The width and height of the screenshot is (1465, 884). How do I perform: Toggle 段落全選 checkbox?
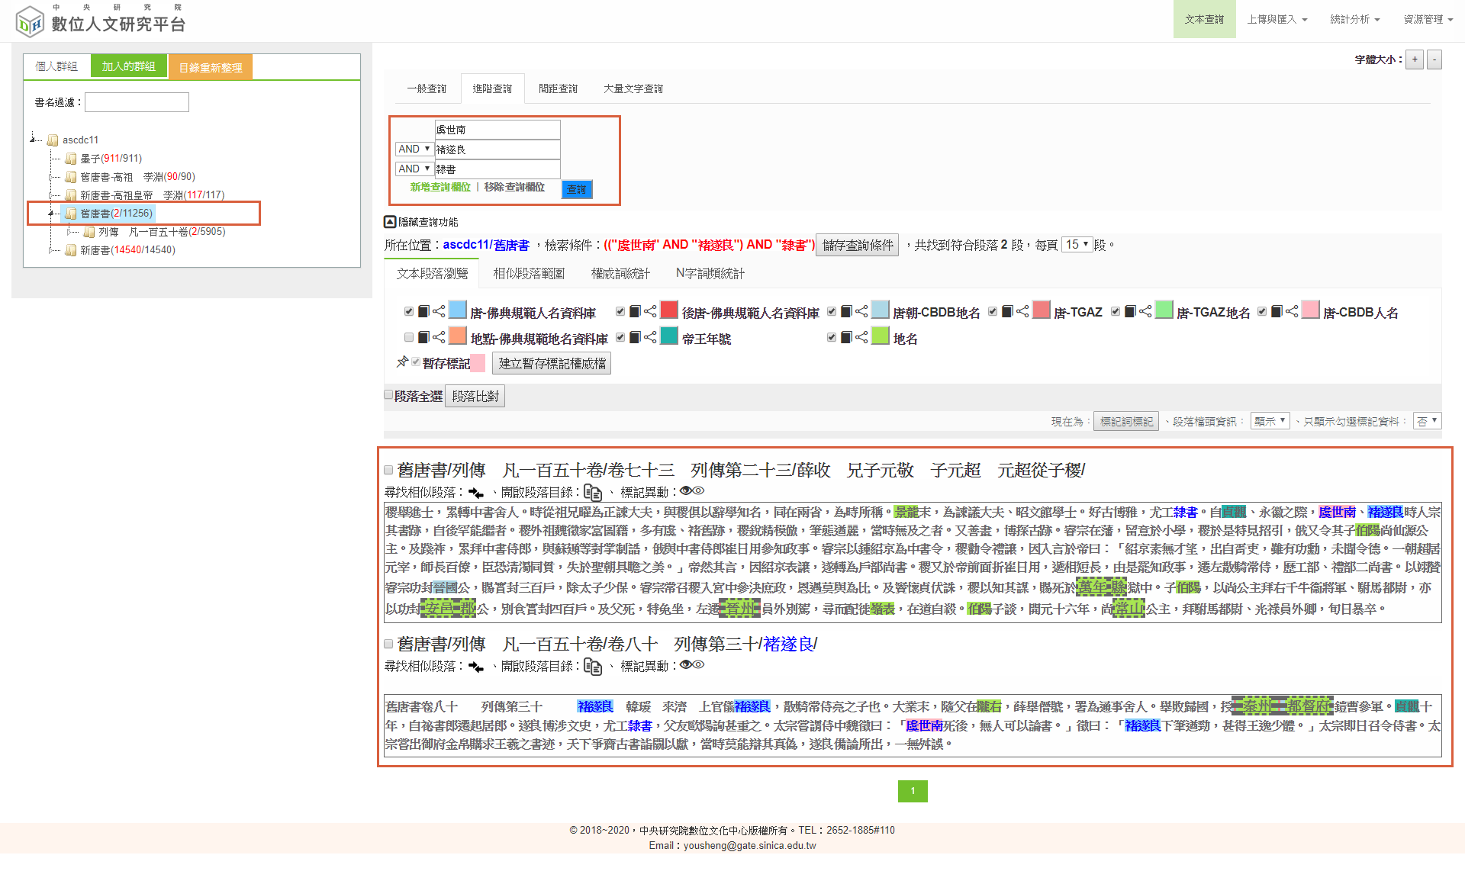[x=388, y=395]
